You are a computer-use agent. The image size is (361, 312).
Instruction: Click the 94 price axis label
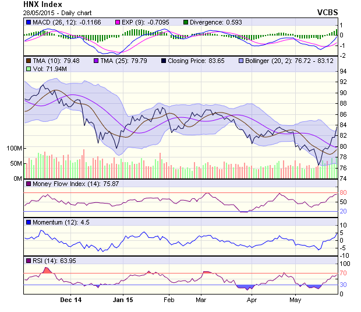pos(343,71)
